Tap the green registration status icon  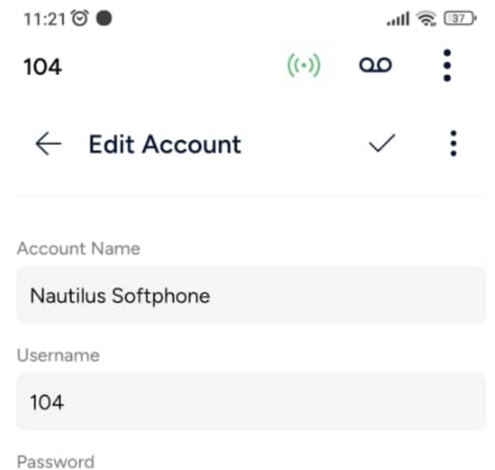[x=303, y=66]
